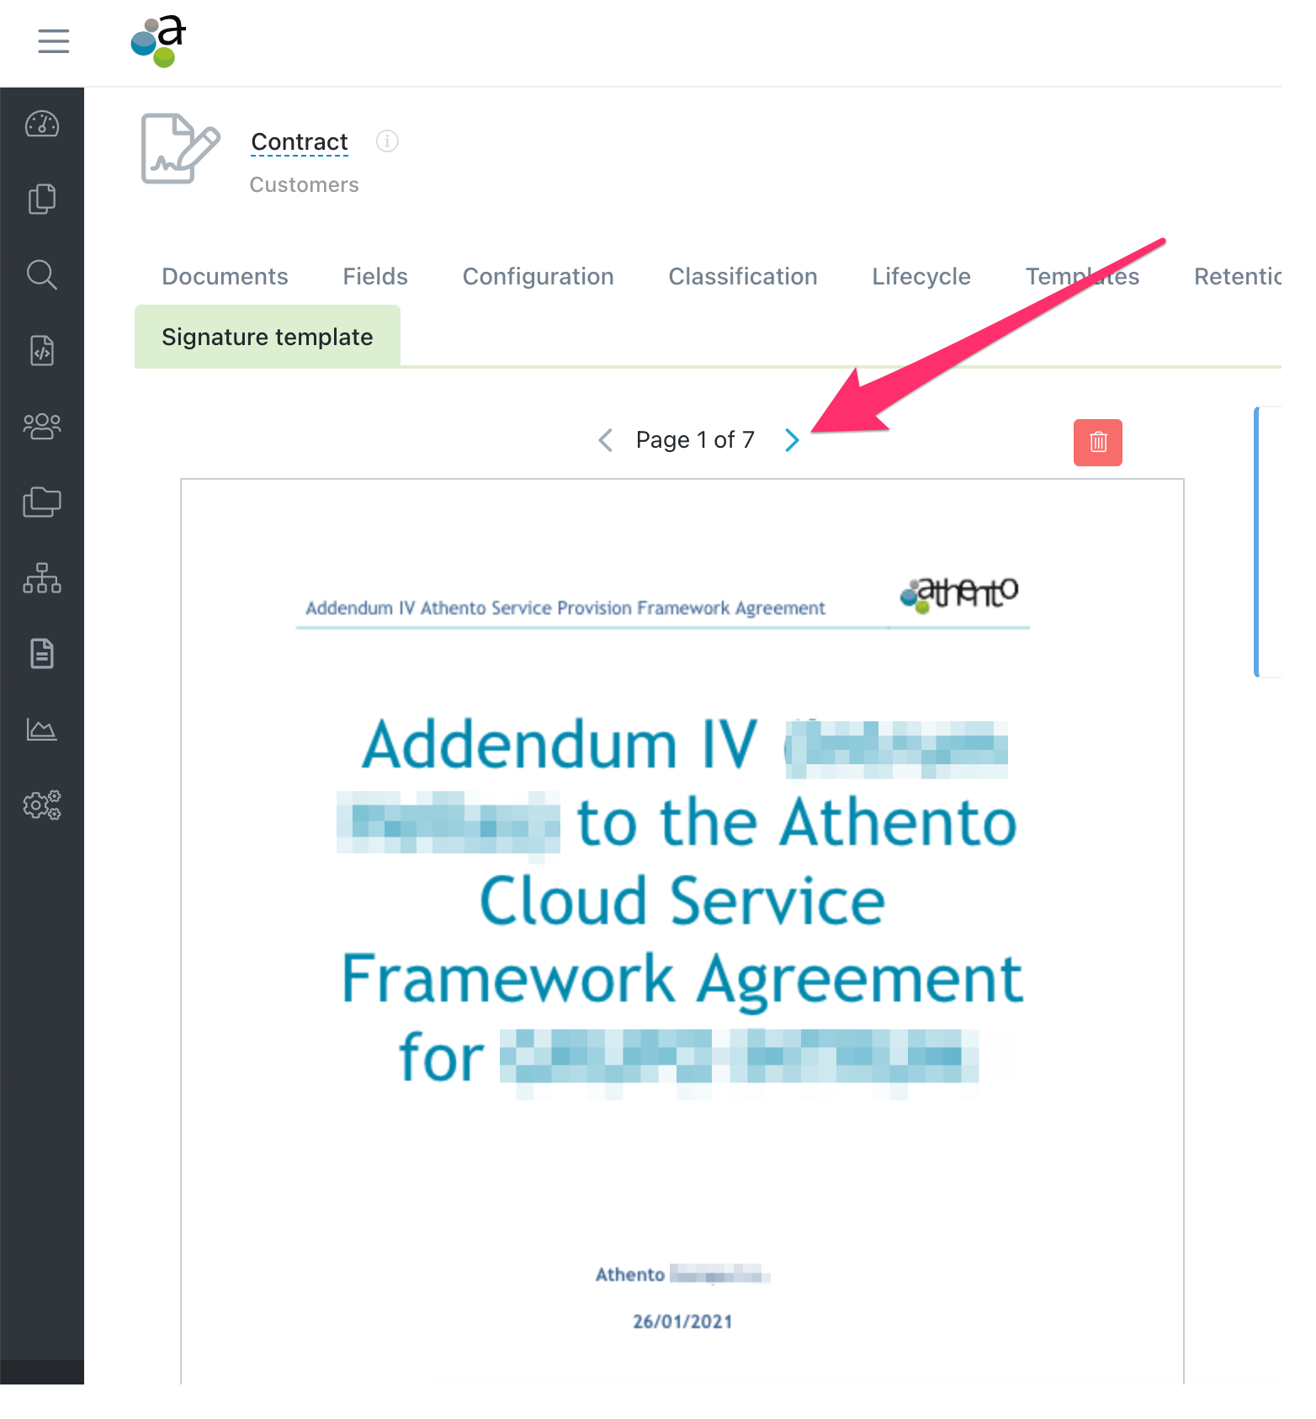Viewport: 1316px width, 1419px height.
Task: Open the settings gears icon in sidebar
Action: pos(41,805)
